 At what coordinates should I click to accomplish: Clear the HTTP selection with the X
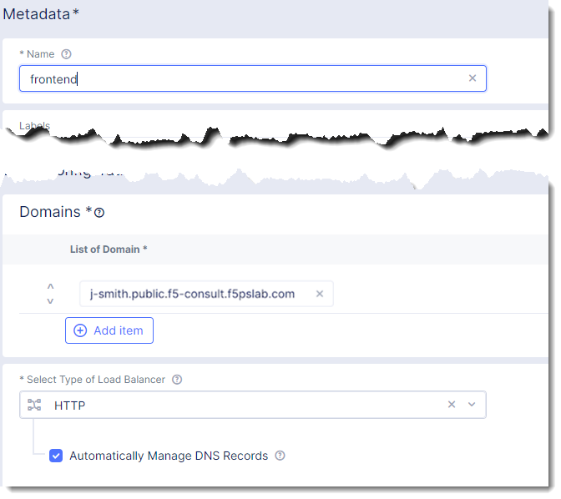[x=452, y=405]
